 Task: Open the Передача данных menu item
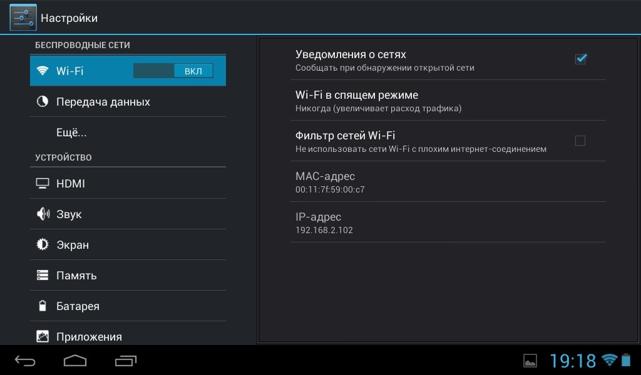(x=103, y=102)
